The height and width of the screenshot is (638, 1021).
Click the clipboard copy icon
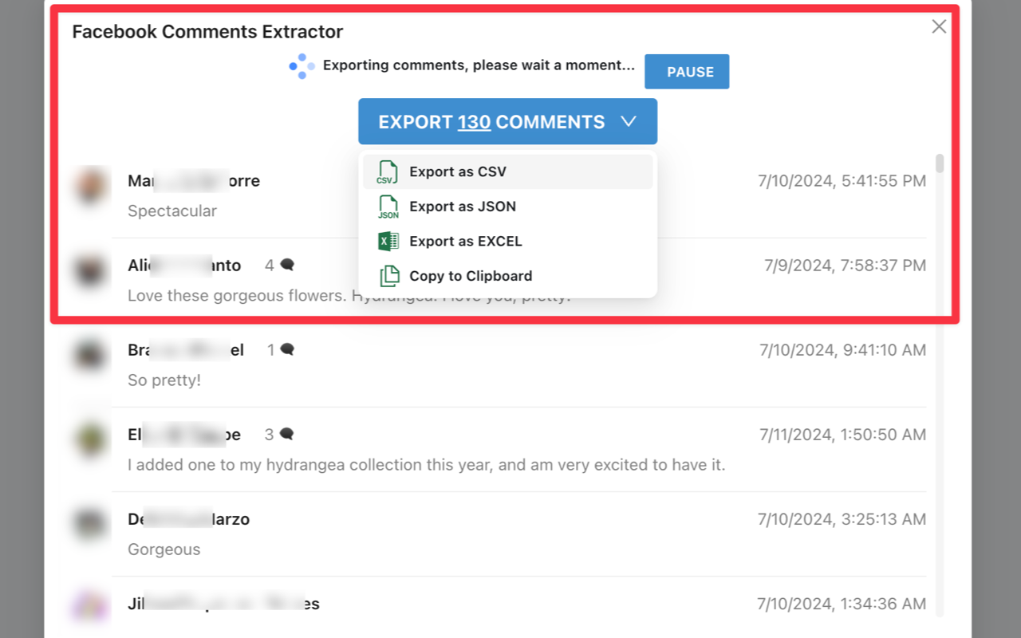[x=388, y=276]
